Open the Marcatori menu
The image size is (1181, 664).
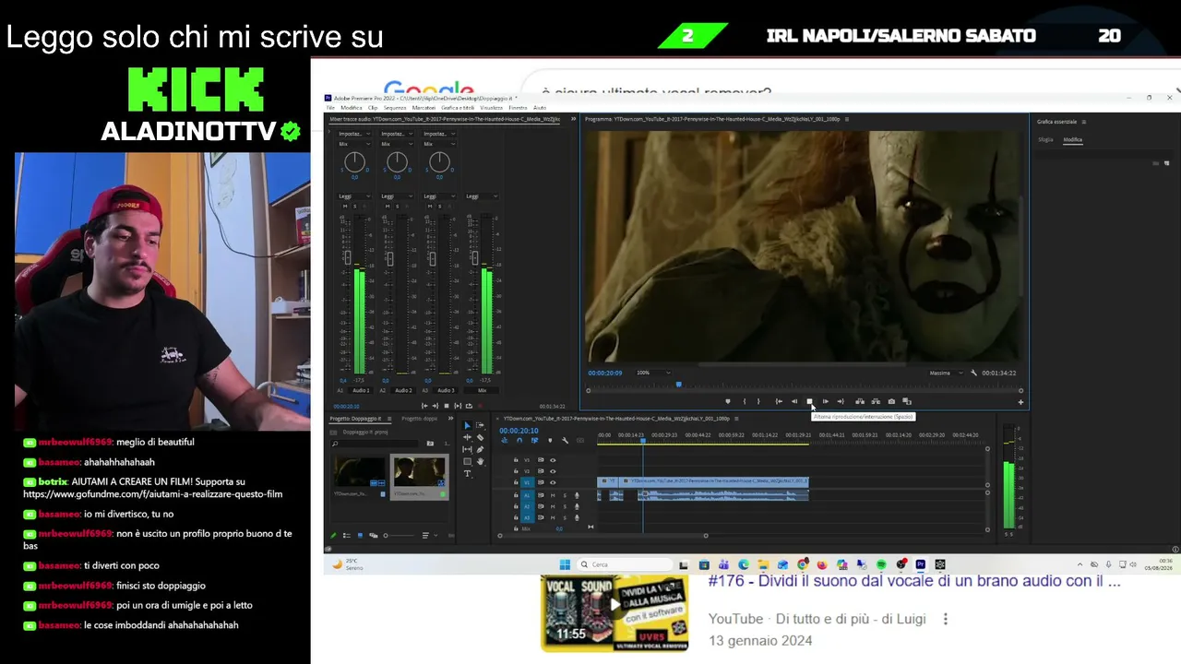(423, 108)
